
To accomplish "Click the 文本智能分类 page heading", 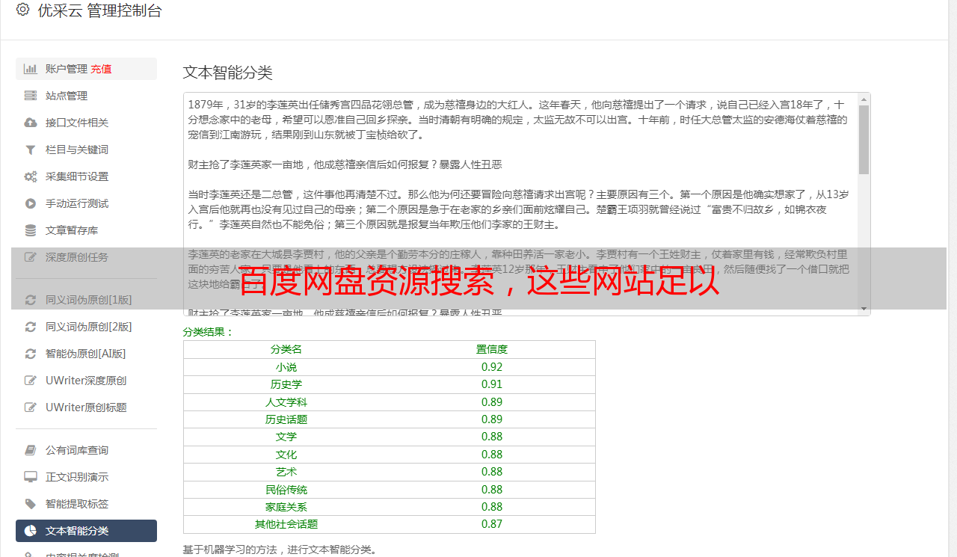I will click(x=228, y=73).
